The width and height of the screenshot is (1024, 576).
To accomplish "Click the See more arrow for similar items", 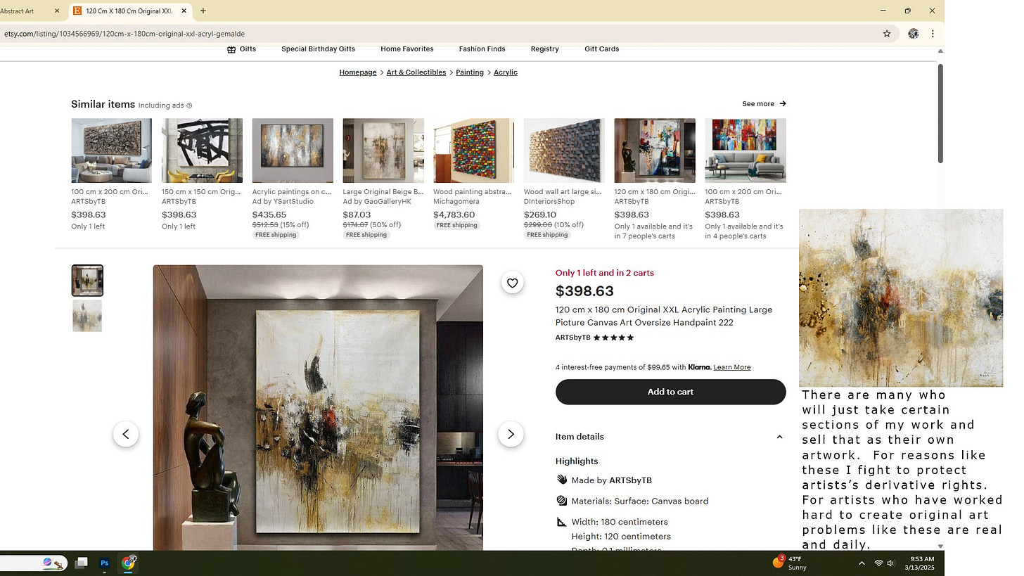I will click(x=783, y=104).
